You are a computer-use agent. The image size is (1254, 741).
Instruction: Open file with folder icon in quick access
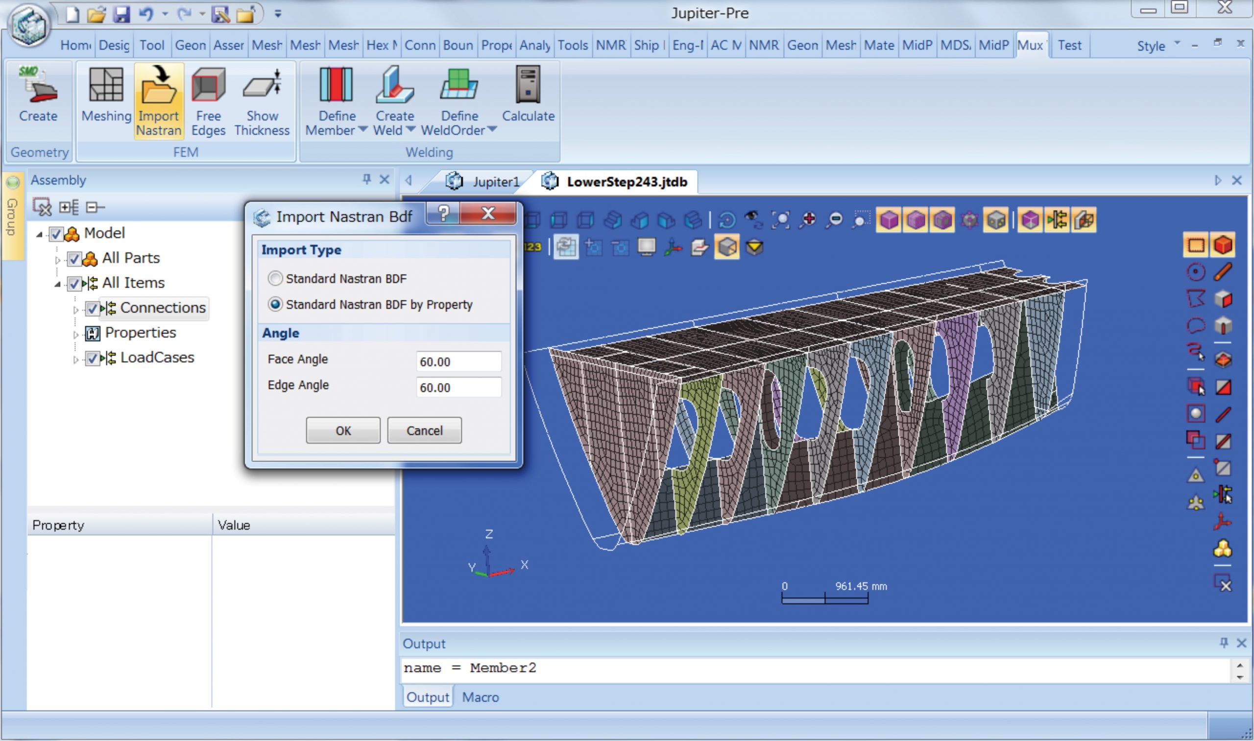(96, 15)
